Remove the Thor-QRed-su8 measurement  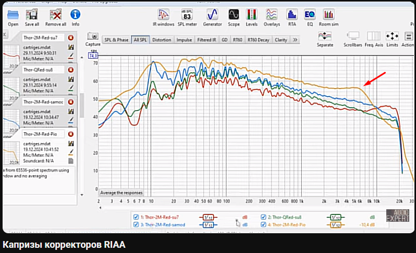70,70
